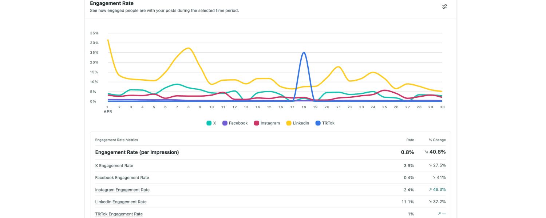Click the teal X legend marker

[x=209, y=123]
